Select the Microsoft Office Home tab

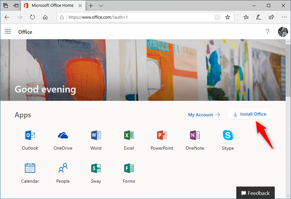tap(53, 5)
